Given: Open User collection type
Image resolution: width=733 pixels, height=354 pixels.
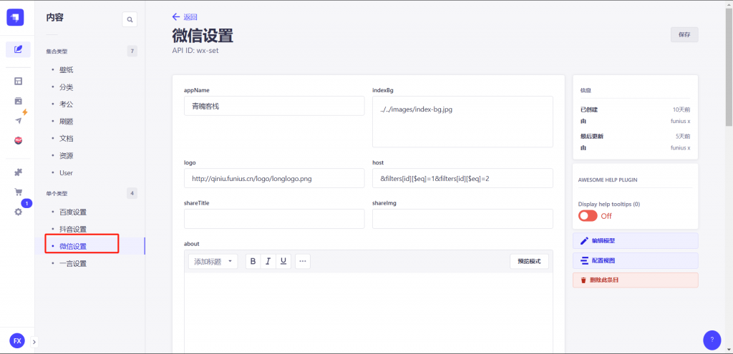Looking at the screenshot, I should 67,173.
